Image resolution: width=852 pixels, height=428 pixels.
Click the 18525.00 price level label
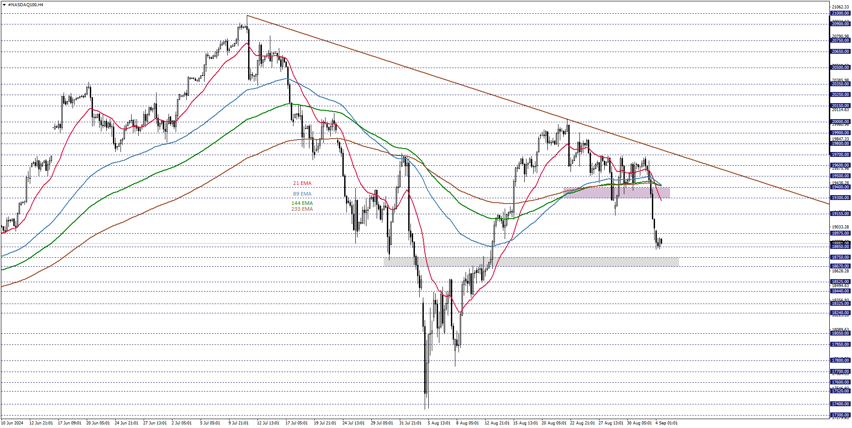(x=840, y=282)
